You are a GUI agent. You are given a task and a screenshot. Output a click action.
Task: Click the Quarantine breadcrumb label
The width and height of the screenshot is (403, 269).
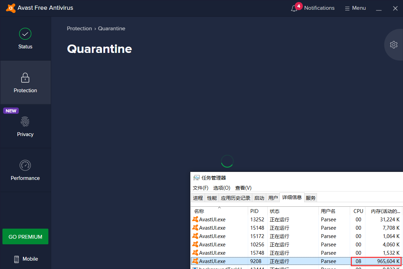tap(112, 29)
